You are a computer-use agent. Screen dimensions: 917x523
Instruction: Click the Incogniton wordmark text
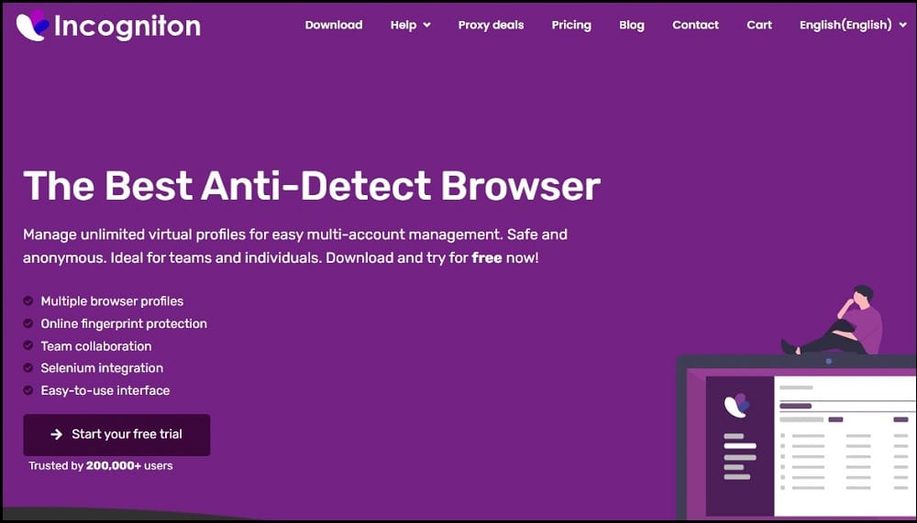point(127,26)
